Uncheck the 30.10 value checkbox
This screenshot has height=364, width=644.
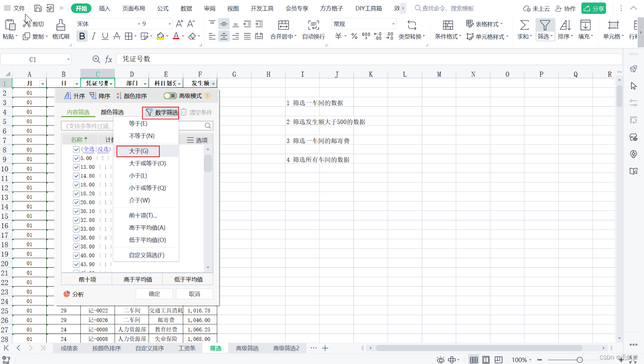(x=76, y=211)
